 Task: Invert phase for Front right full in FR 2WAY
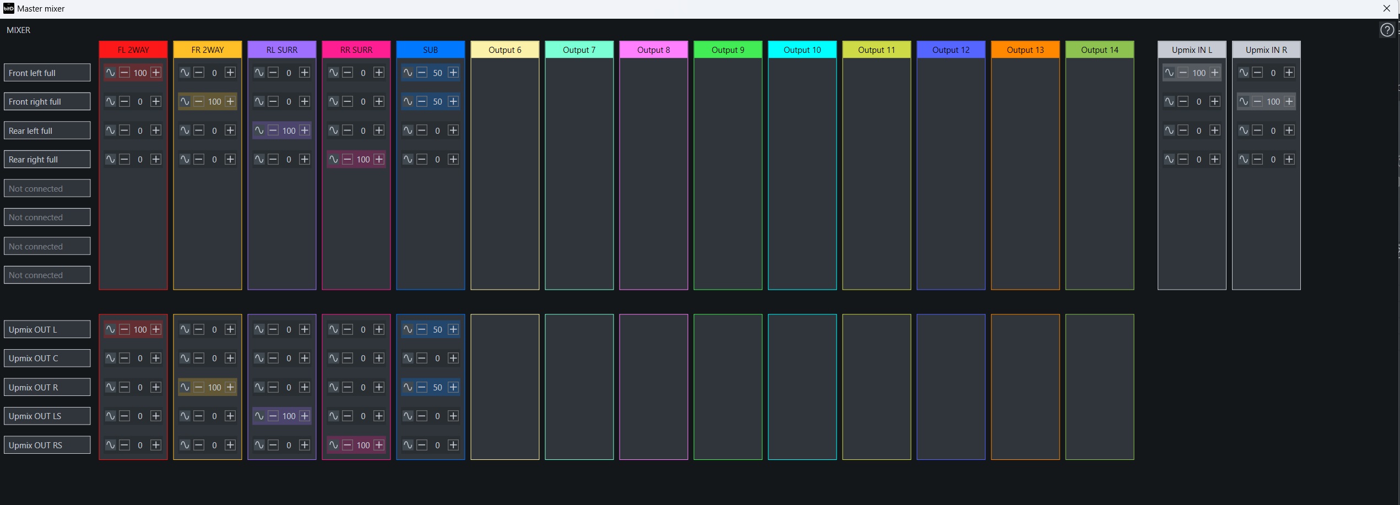(x=185, y=101)
